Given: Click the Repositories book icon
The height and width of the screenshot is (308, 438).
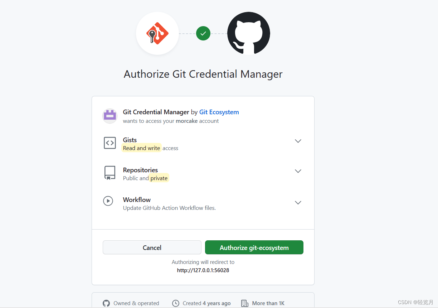Looking at the screenshot, I should click(110, 173).
